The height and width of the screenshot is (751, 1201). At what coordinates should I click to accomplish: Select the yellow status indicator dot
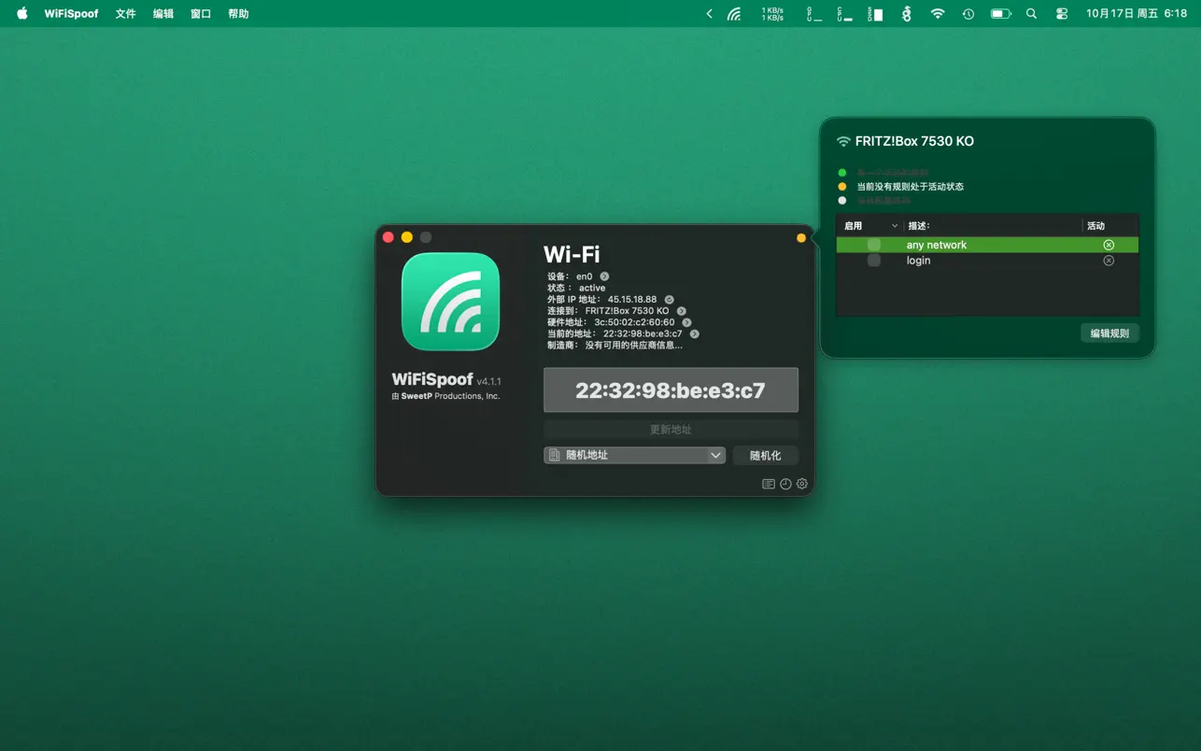click(841, 186)
